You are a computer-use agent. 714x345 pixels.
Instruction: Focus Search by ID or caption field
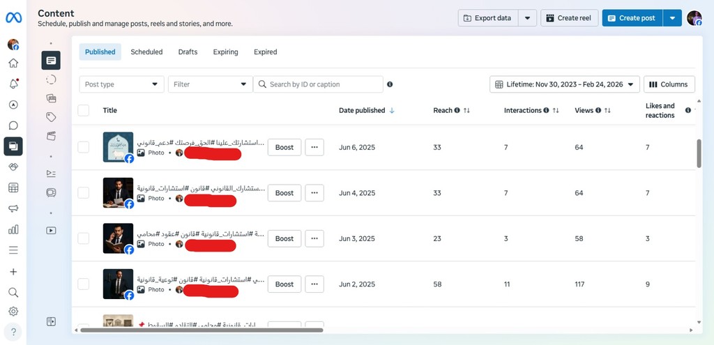click(318, 84)
